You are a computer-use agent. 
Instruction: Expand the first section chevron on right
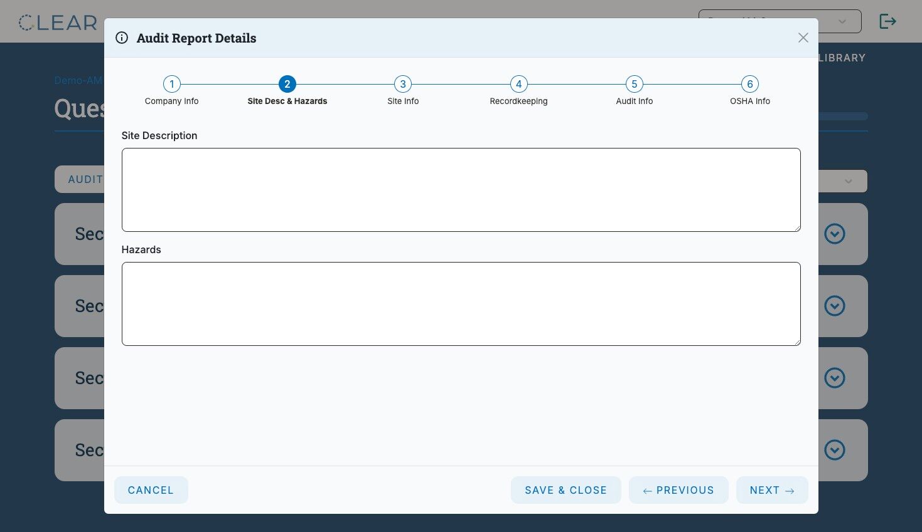(834, 234)
